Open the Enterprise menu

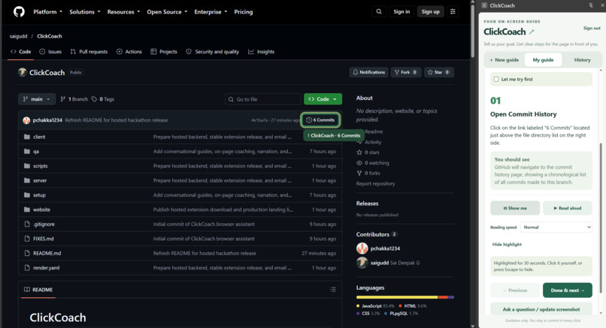click(x=211, y=11)
